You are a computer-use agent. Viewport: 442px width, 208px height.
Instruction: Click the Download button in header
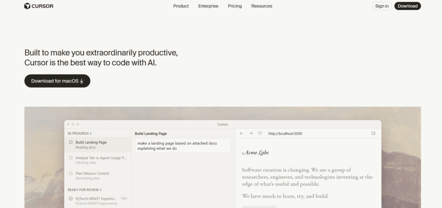tap(407, 6)
